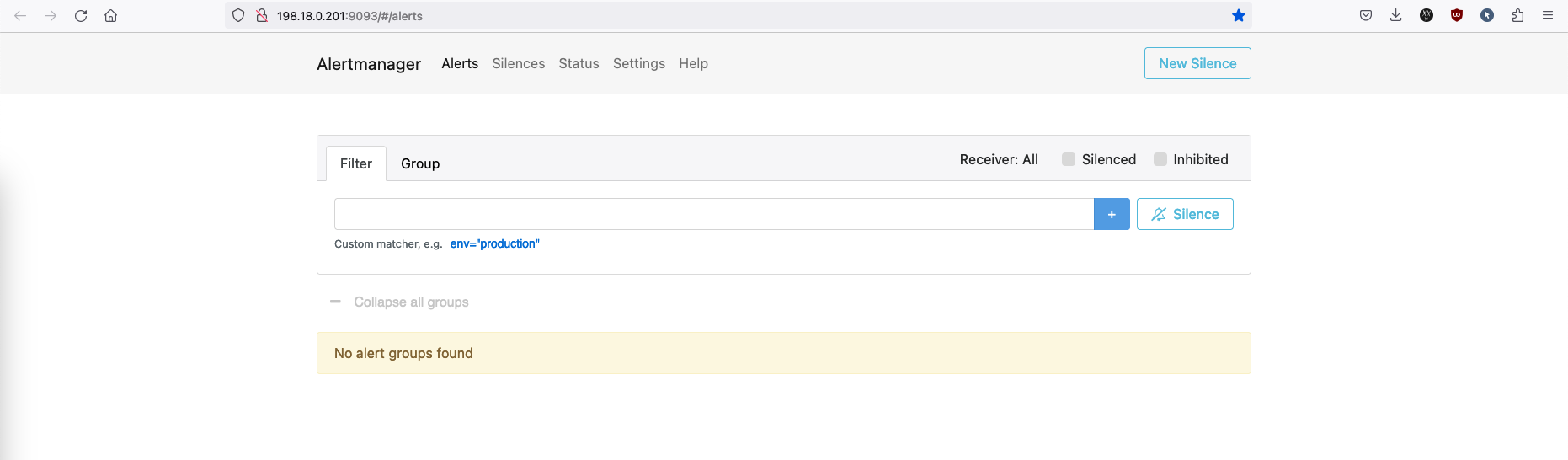The image size is (1568, 460).
Task: Reload the page with the refresh icon
Action: [81, 15]
